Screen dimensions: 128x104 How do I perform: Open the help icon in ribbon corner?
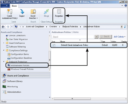click(x=126, y=5)
